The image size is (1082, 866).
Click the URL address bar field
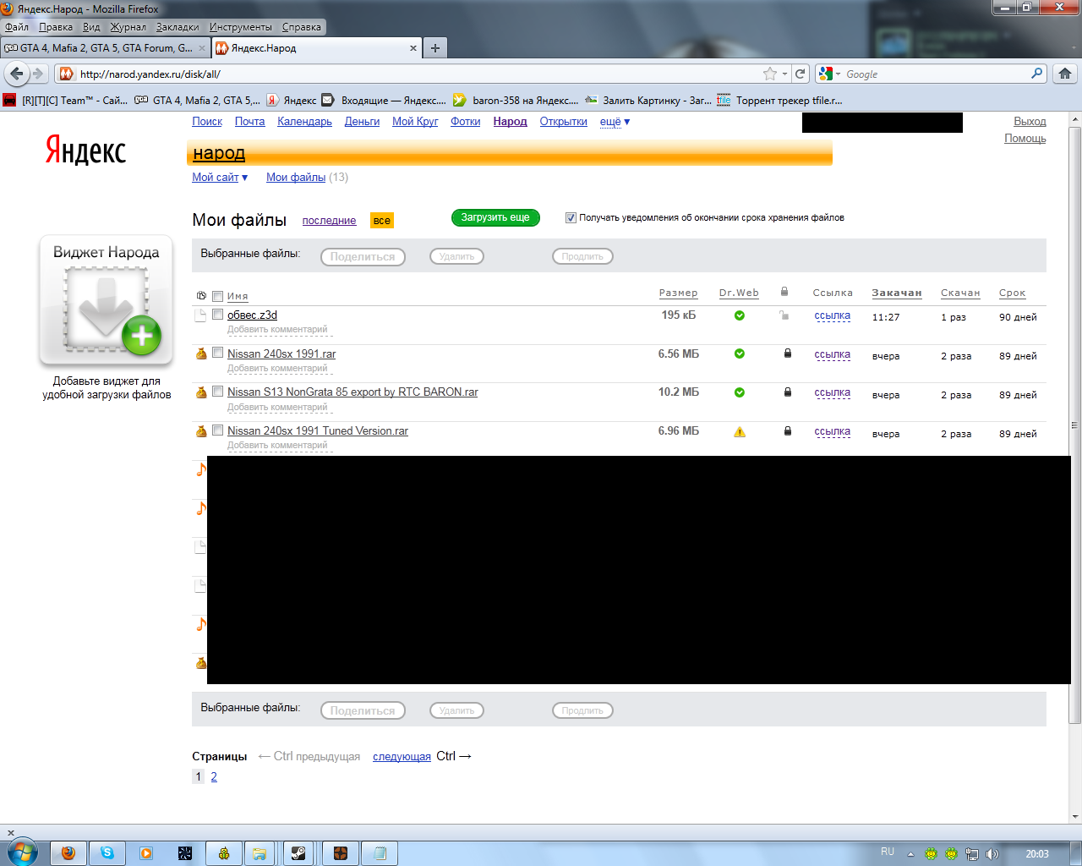point(418,74)
